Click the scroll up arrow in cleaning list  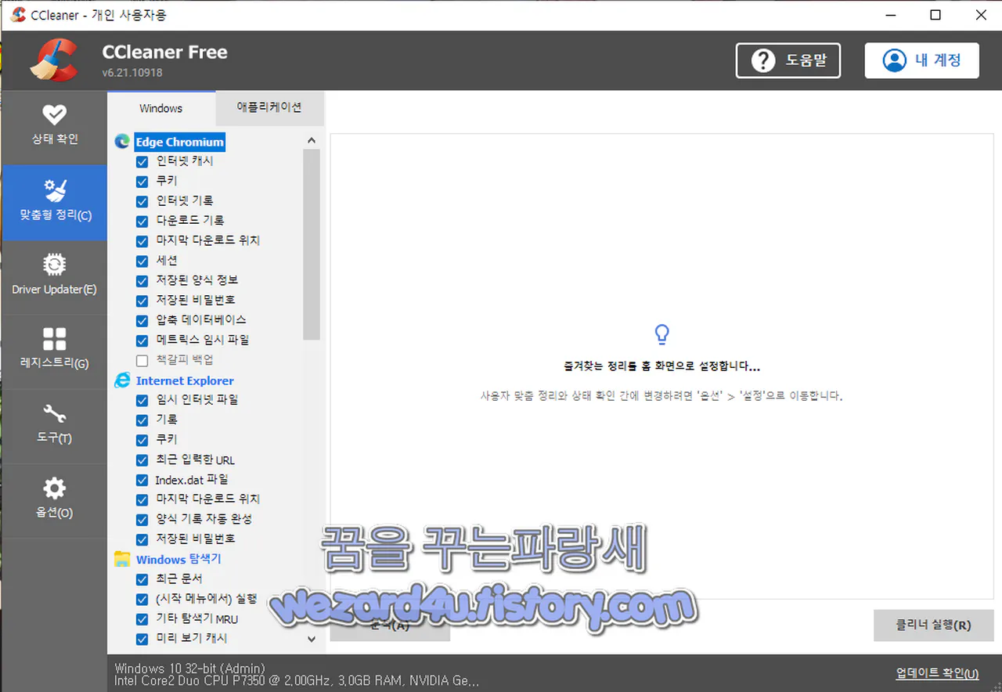(312, 141)
